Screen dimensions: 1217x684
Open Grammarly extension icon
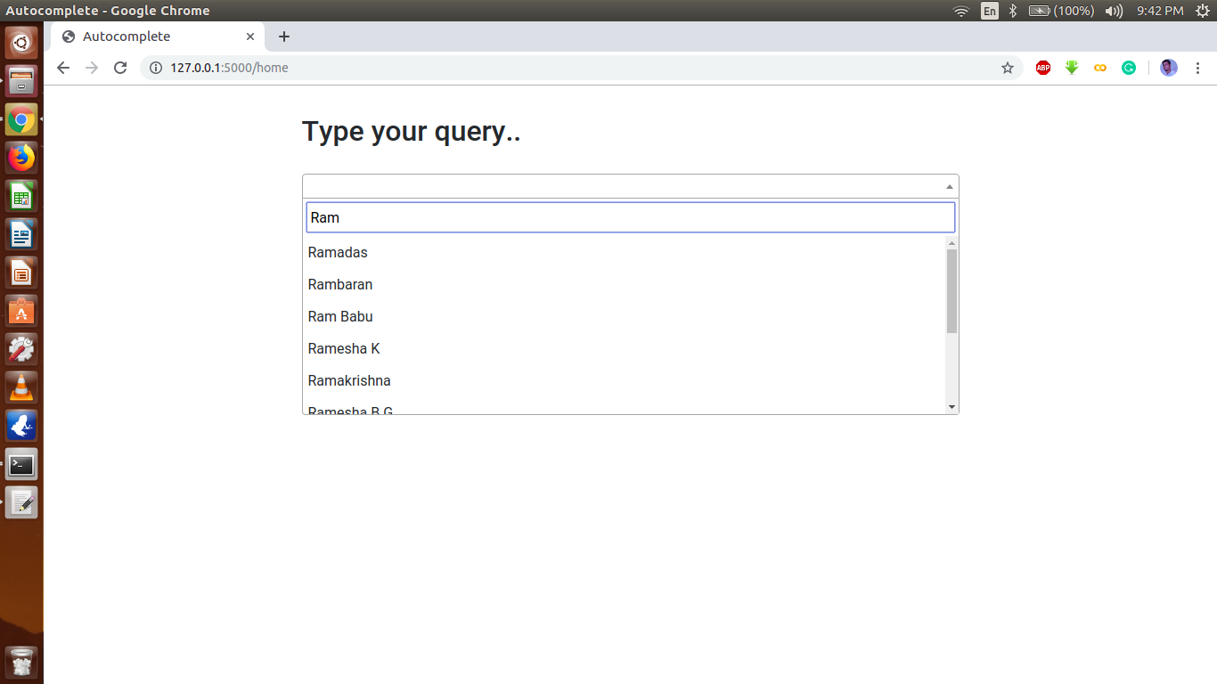point(1129,68)
